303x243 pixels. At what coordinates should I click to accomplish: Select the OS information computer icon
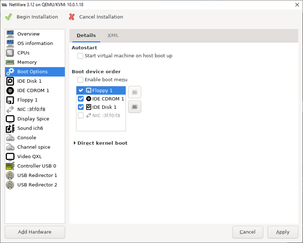(10, 44)
